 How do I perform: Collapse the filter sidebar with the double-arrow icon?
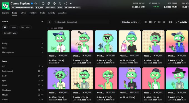click(49, 22)
